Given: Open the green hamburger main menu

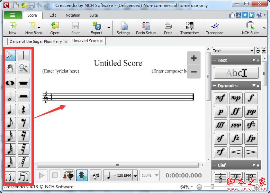Looking at the screenshot, I should (13, 15).
